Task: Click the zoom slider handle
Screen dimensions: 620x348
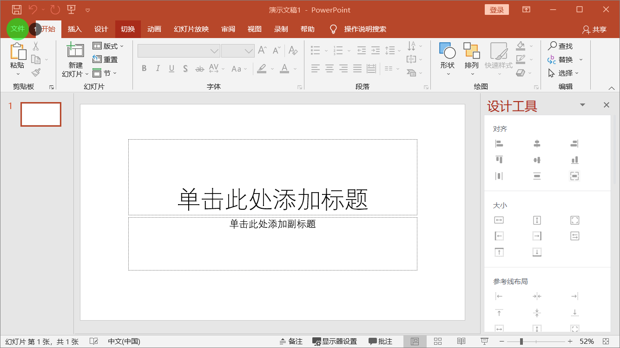Action: (x=521, y=342)
